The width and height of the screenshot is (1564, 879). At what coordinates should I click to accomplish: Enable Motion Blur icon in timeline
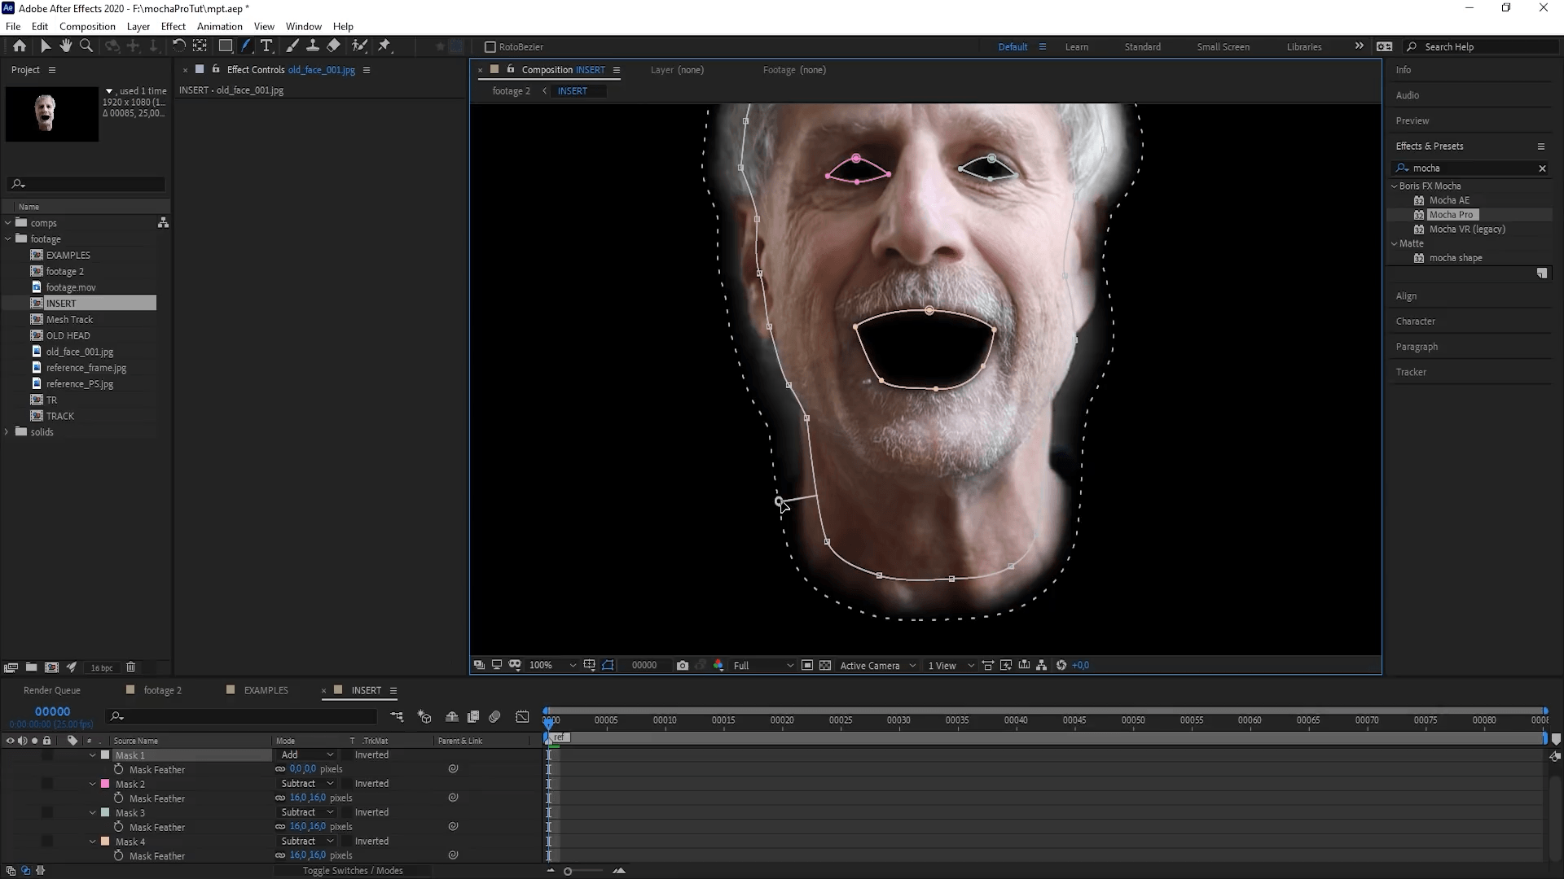[494, 716]
